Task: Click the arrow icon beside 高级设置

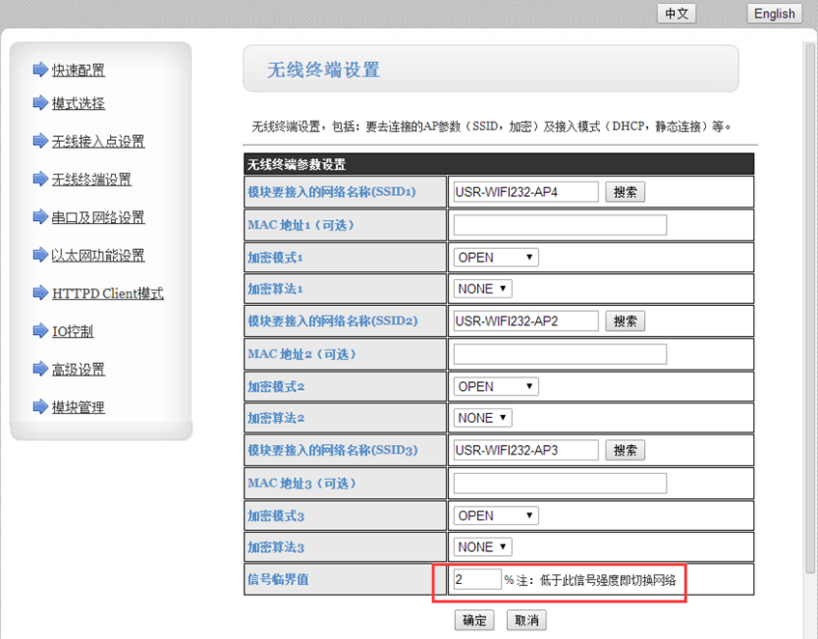Action: (40, 369)
